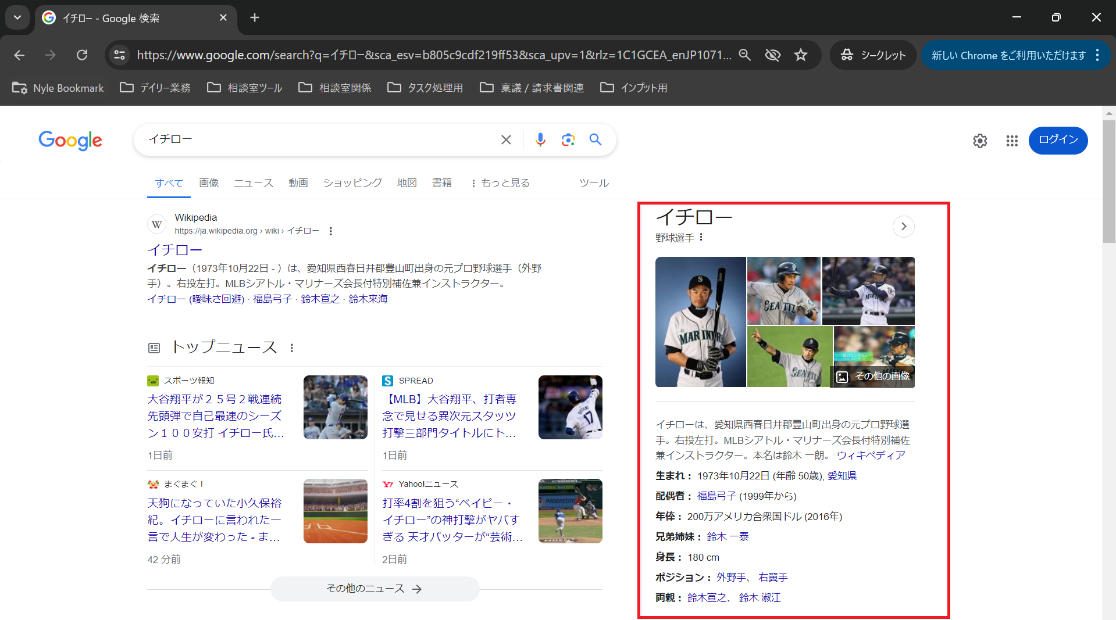Switch to the 書籍 tab
Image resolution: width=1116 pixels, height=620 pixels.
tap(442, 183)
